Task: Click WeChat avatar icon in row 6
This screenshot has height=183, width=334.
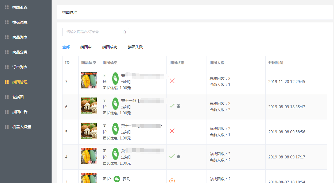Action: [x=115, y=104]
